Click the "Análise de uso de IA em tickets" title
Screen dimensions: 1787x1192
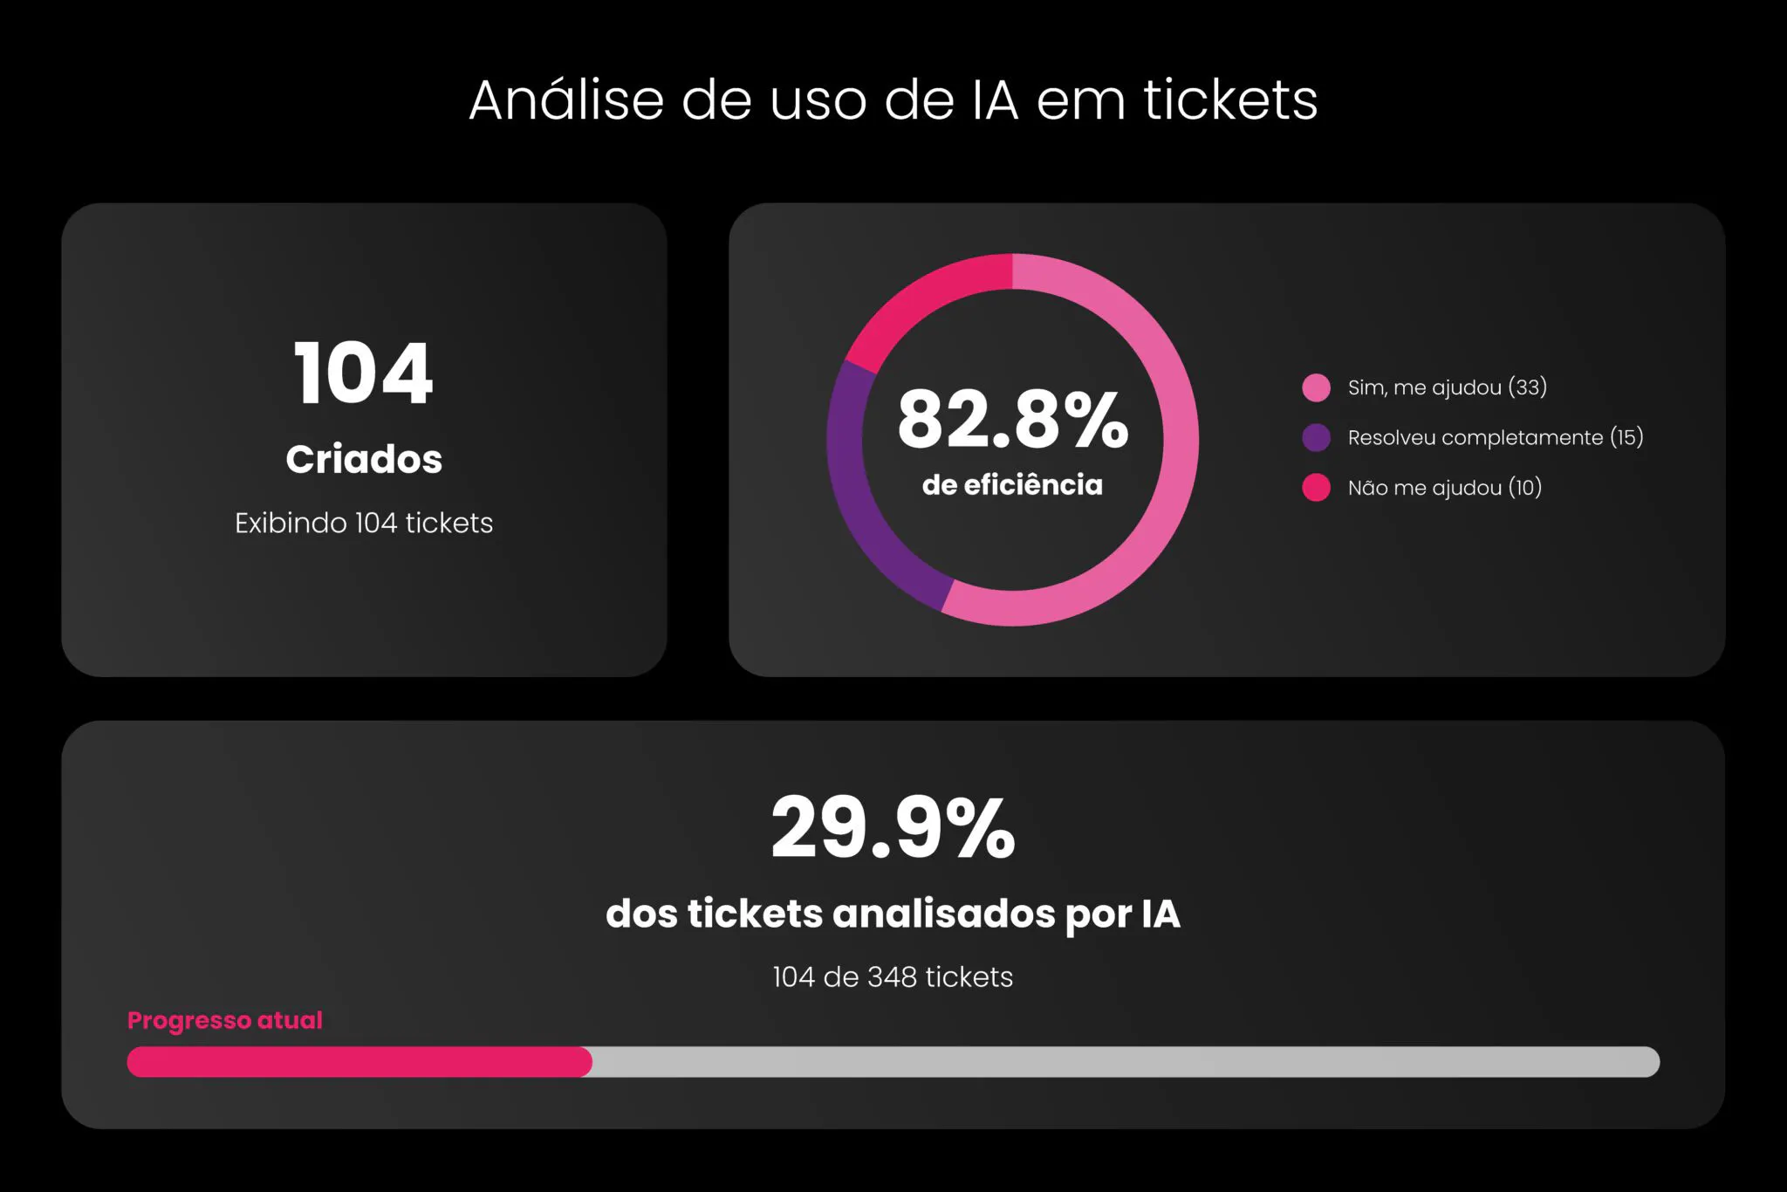tap(893, 99)
